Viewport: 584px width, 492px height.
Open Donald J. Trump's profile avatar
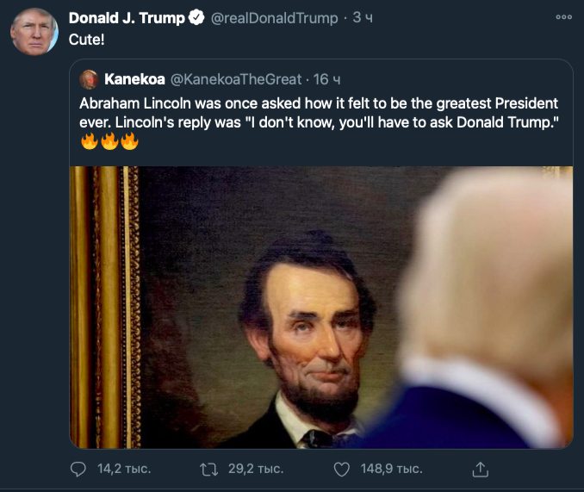(34, 33)
